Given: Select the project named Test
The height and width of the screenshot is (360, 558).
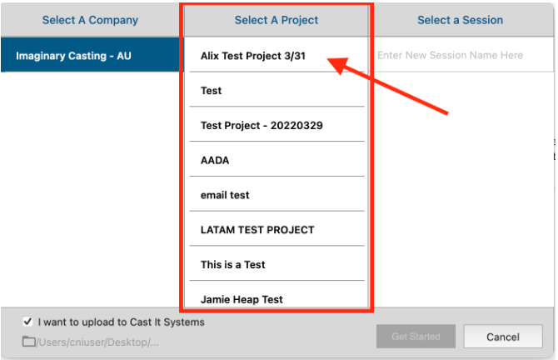Looking at the screenshot, I should (212, 91).
